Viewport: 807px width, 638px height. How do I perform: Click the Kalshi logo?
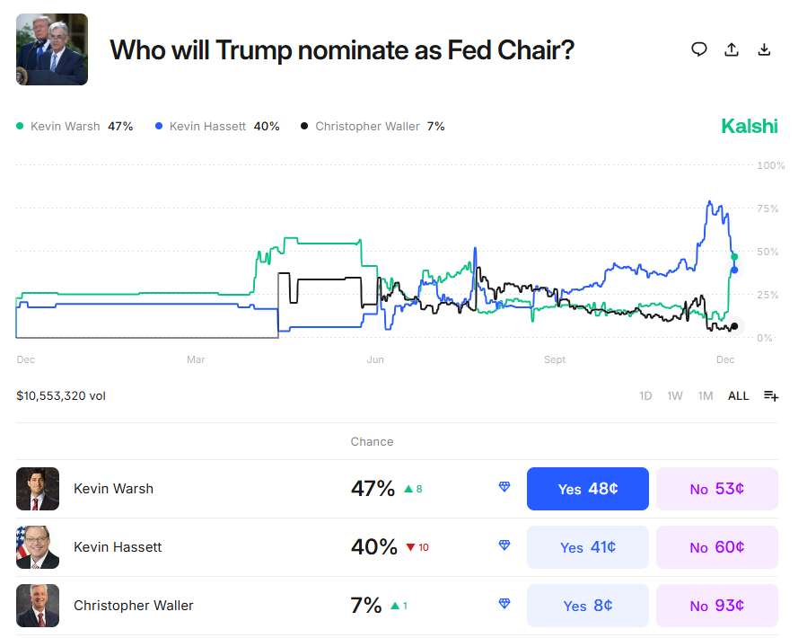[750, 126]
